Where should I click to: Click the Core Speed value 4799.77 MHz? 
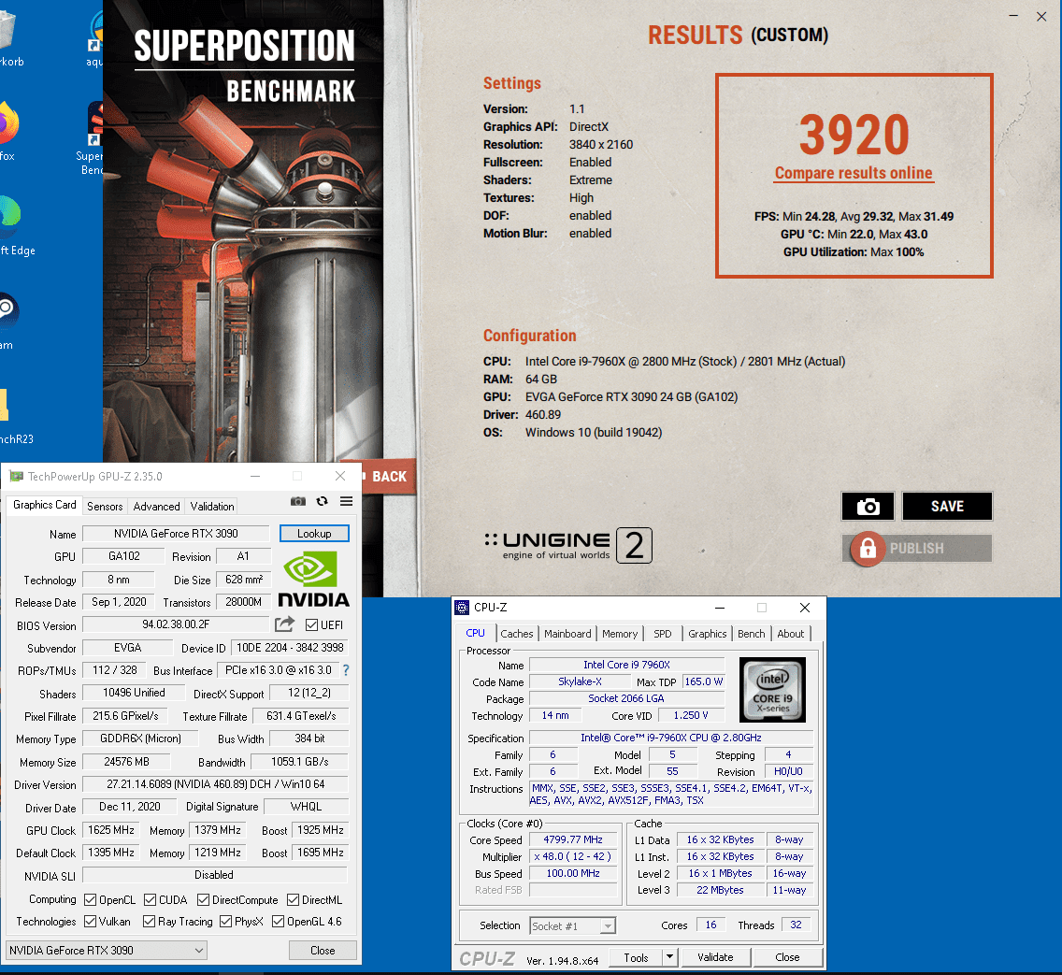coord(573,839)
